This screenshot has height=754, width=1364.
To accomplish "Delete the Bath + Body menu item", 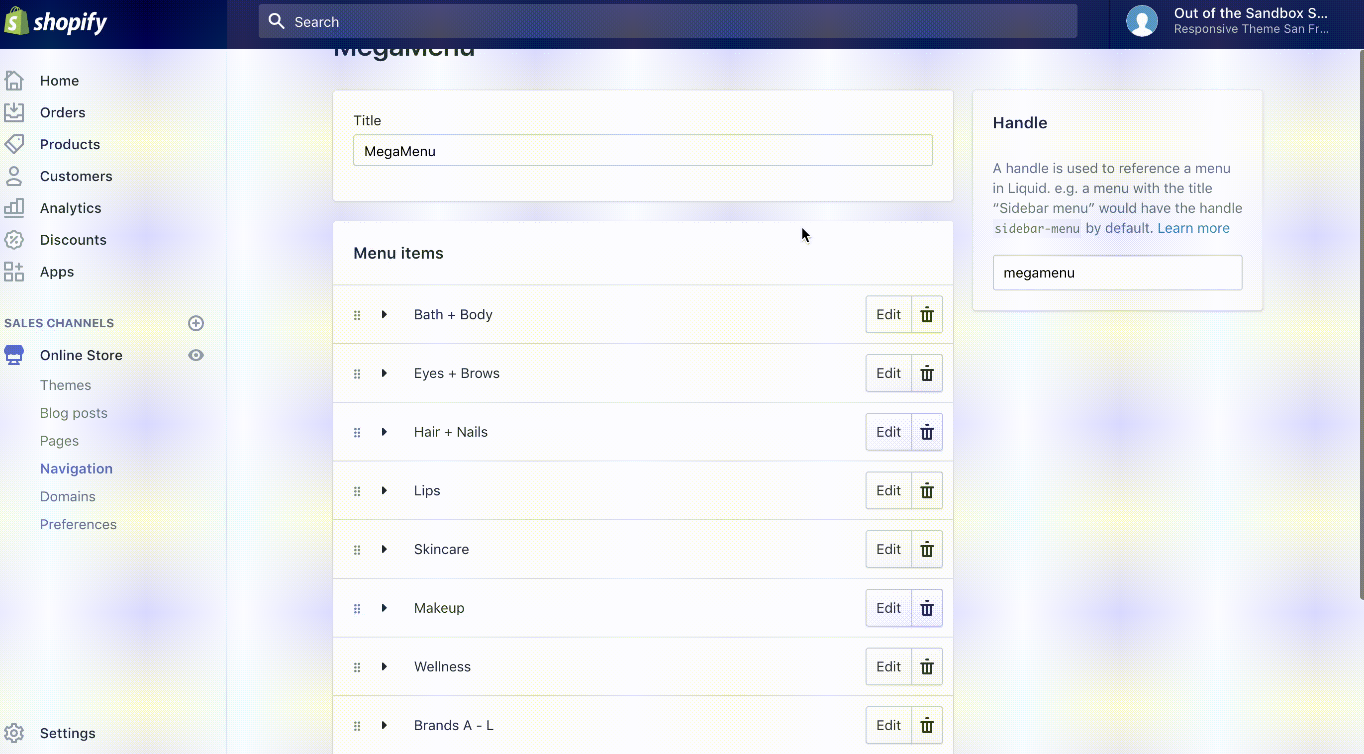I will [x=927, y=314].
